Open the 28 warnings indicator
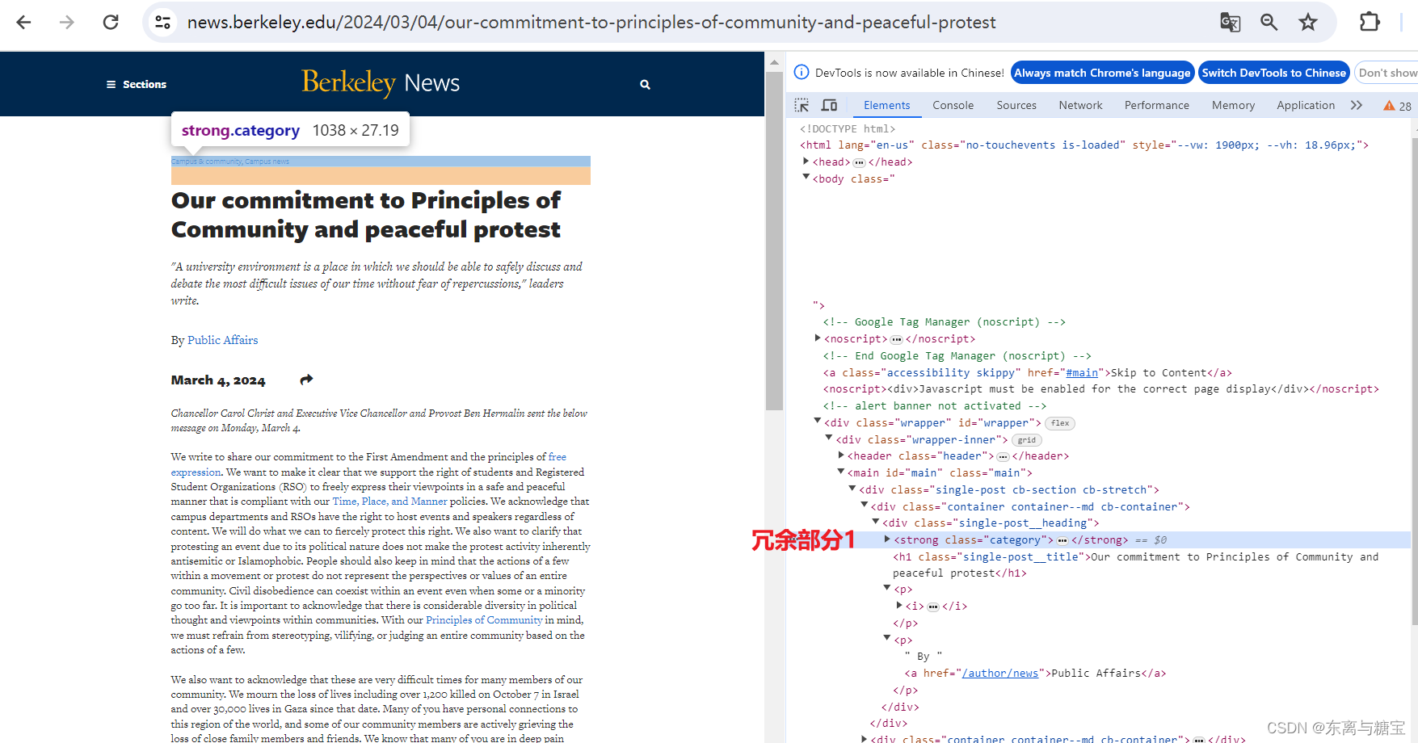Screen dimensions: 1418x743 pos(1397,106)
